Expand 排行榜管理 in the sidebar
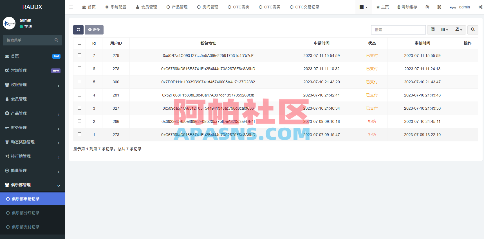484x239 pixels. [32, 156]
